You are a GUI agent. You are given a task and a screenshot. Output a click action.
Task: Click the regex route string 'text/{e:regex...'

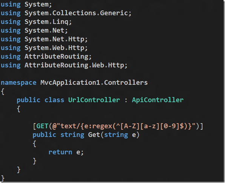(x=124, y=126)
